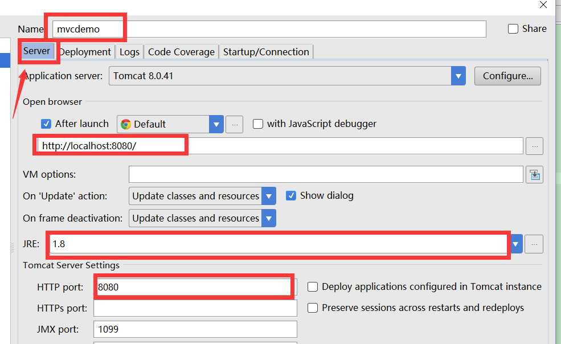Switch to the Server tab
The height and width of the screenshot is (344, 561).
pos(37,51)
